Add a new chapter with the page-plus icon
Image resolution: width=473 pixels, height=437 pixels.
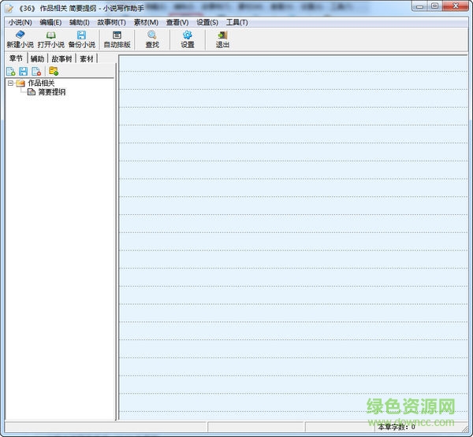click(x=11, y=72)
